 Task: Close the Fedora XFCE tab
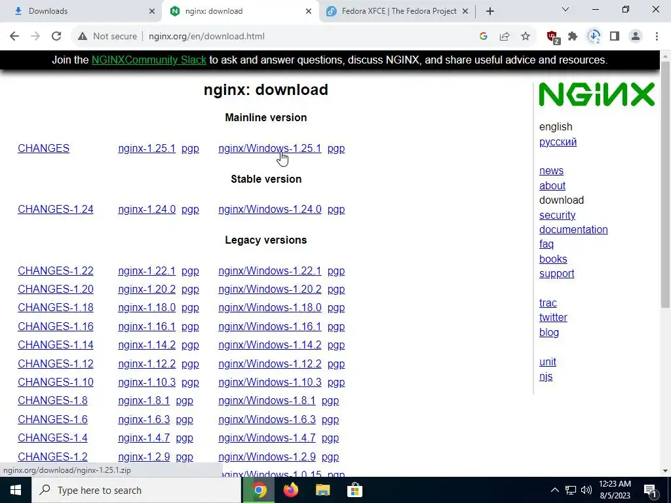click(465, 11)
